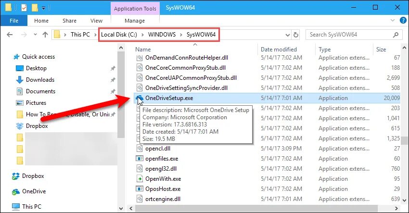409x213 pixels.
Task: Select OneDrive in the navigation pane
Action: pos(34,191)
